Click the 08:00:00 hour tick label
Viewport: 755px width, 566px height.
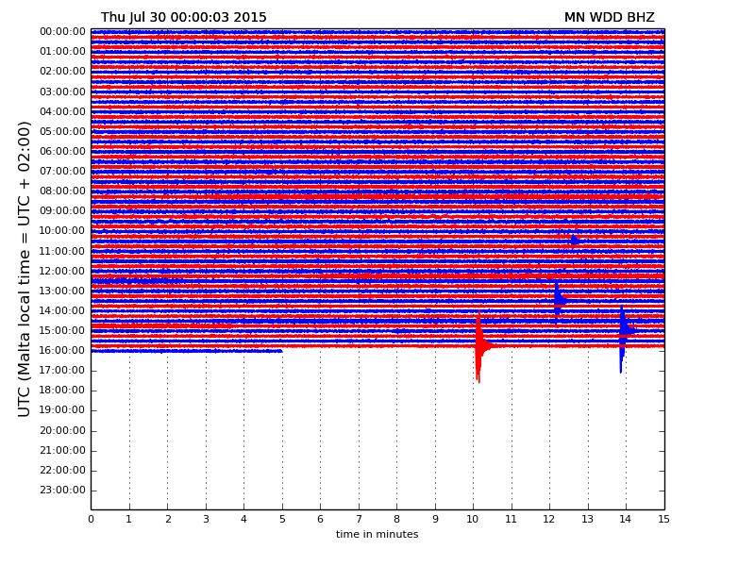coord(62,191)
